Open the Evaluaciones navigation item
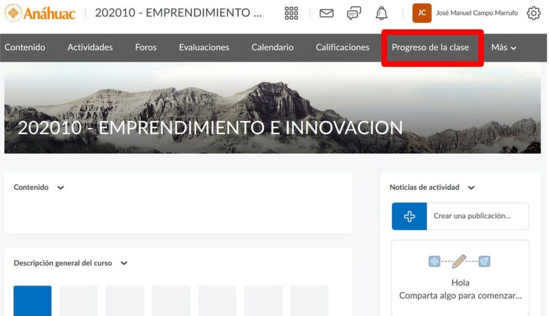The image size is (549, 316). tap(204, 48)
